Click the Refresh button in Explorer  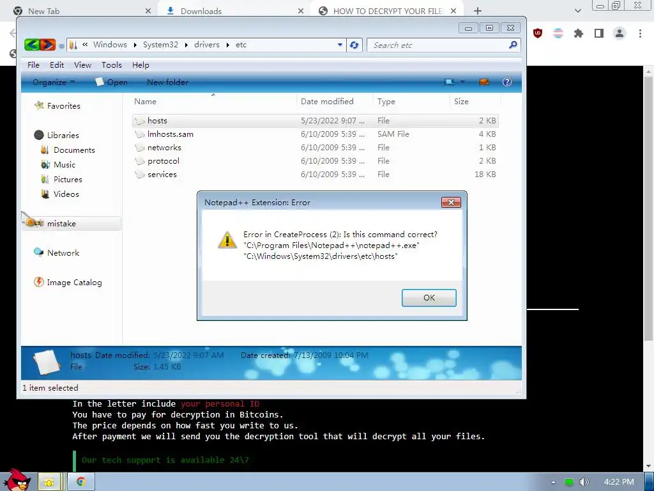point(354,45)
